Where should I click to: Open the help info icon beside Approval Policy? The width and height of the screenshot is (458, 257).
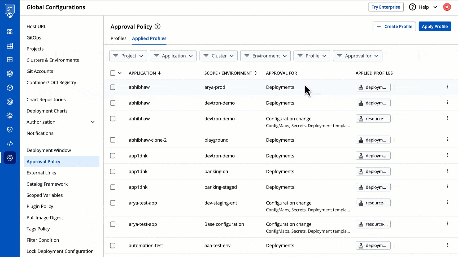click(158, 27)
